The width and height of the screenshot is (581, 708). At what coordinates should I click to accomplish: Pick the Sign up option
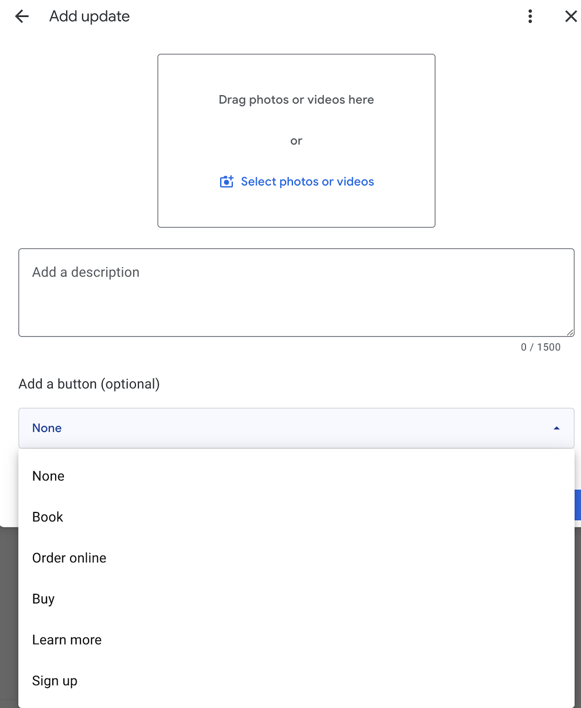(x=296, y=681)
